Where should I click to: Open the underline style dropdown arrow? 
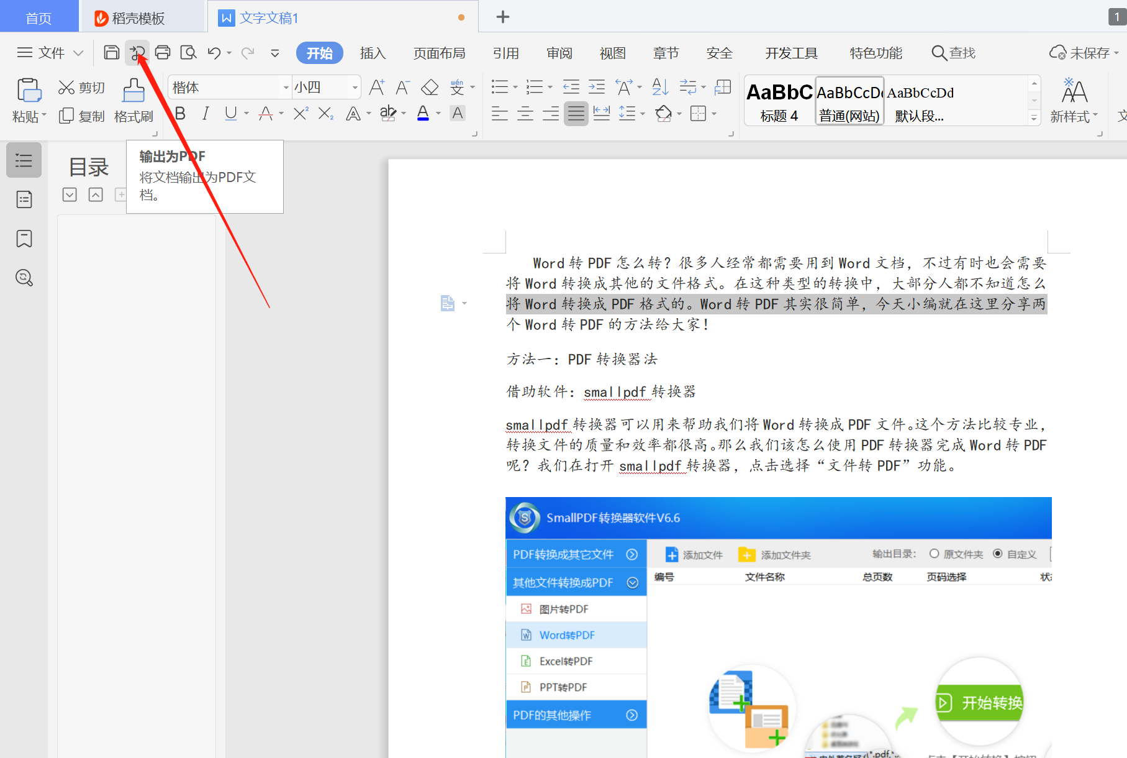(247, 114)
